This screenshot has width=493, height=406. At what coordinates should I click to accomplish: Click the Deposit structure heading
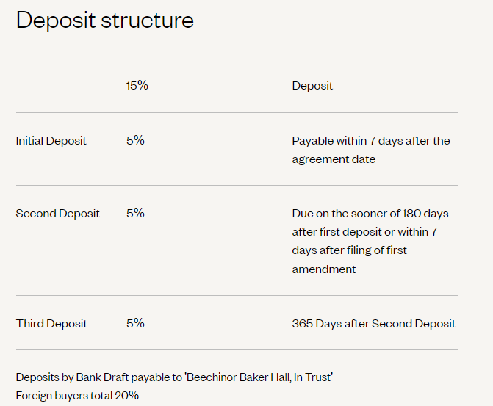click(105, 21)
